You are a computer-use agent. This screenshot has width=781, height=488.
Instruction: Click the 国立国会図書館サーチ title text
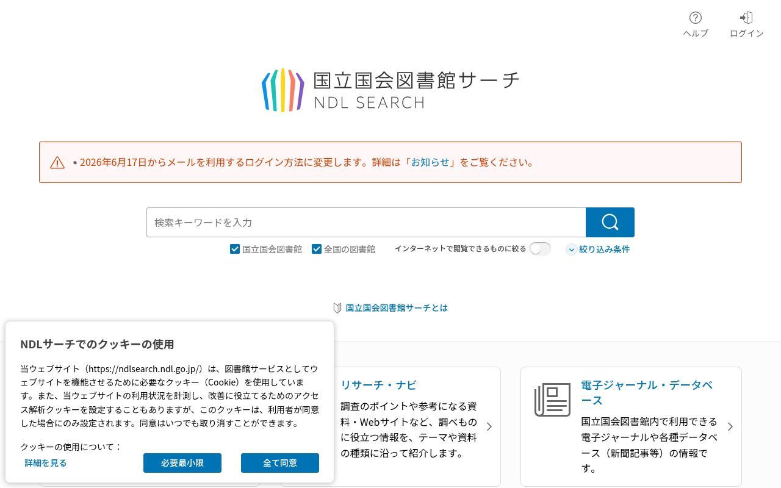(417, 81)
